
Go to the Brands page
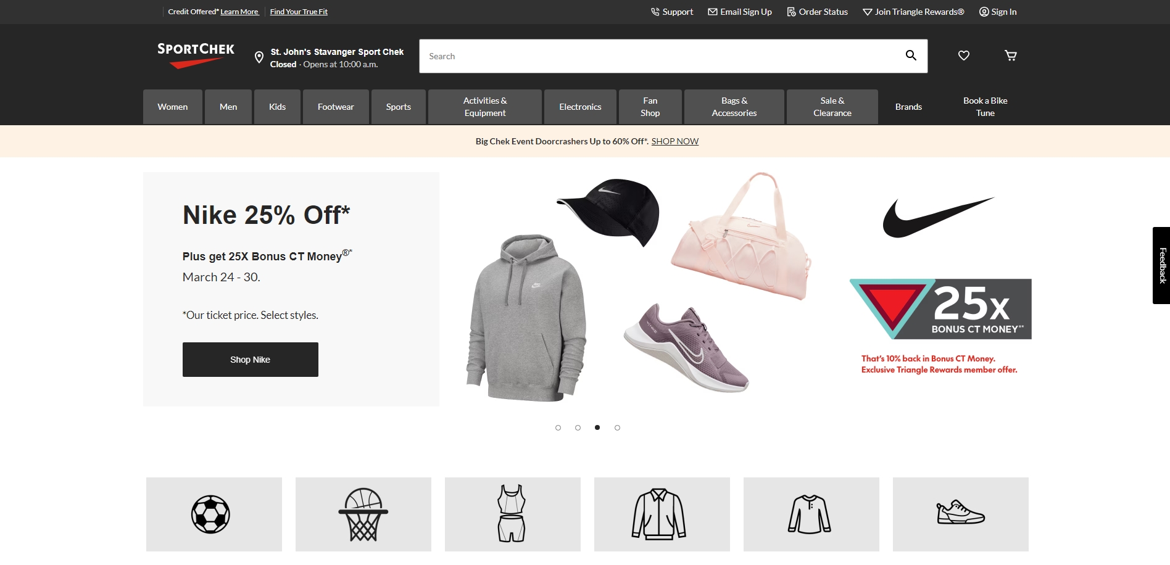click(x=908, y=107)
